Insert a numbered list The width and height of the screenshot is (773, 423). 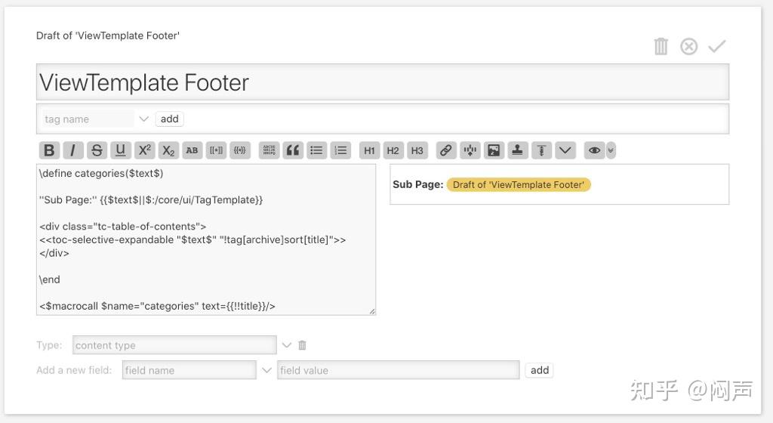341,150
